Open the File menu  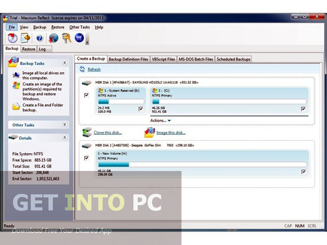click(12, 27)
